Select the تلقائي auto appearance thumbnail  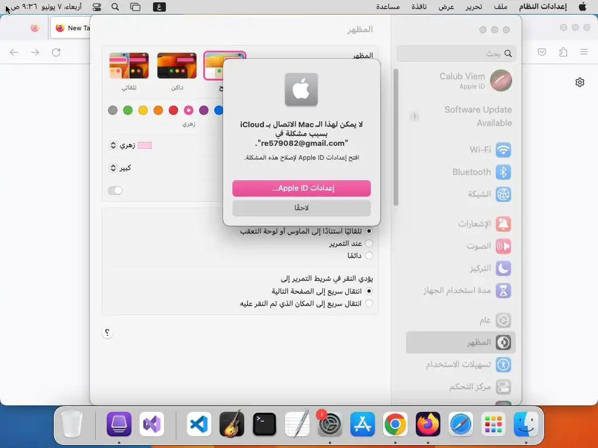pyautogui.click(x=129, y=66)
